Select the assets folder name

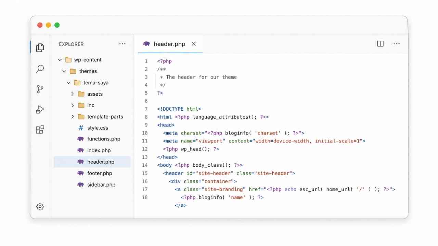[x=95, y=94]
